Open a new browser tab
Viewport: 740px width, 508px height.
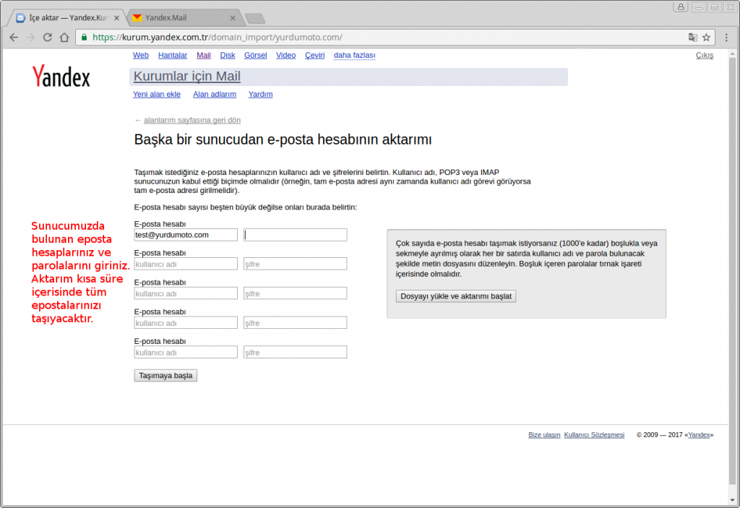[254, 18]
